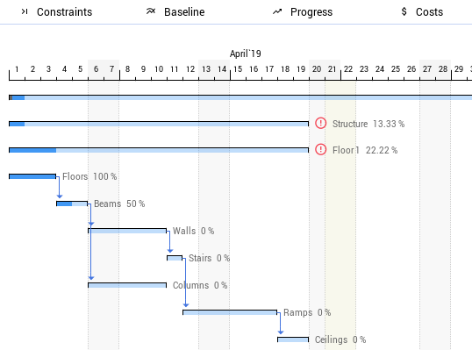Screen dimensions: 472x350
Task: Click the warning icon next to Structure
Action: point(320,123)
